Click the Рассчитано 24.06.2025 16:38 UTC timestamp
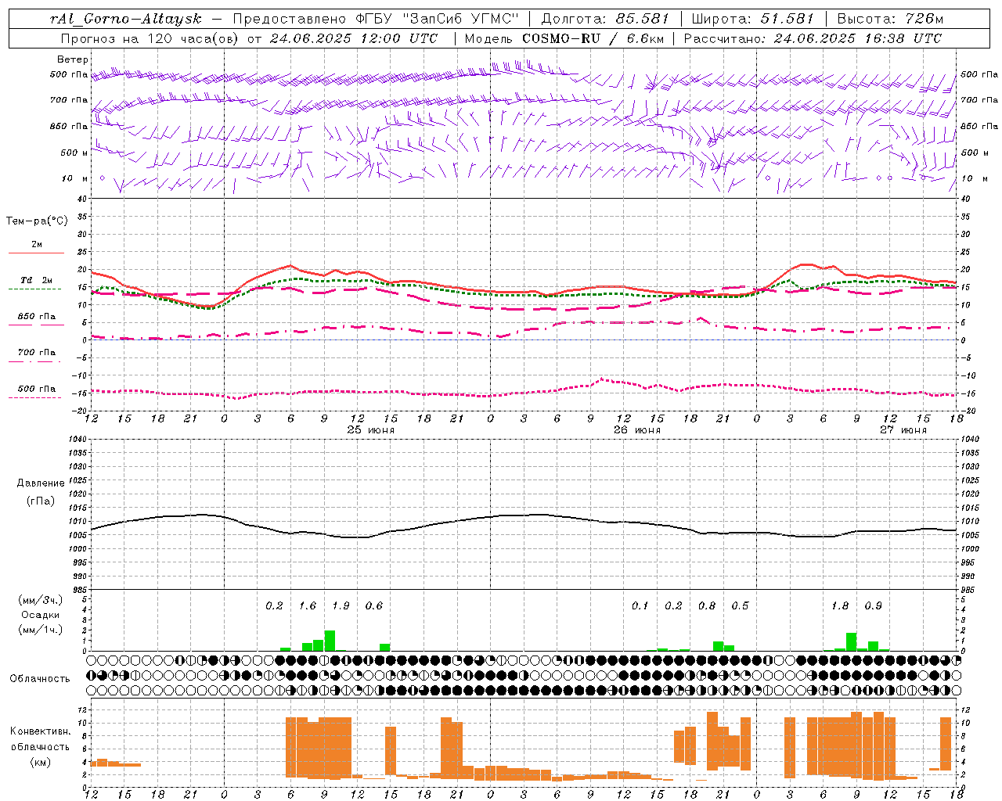Image resolution: width=1002 pixels, height=801 pixels. point(813,38)
